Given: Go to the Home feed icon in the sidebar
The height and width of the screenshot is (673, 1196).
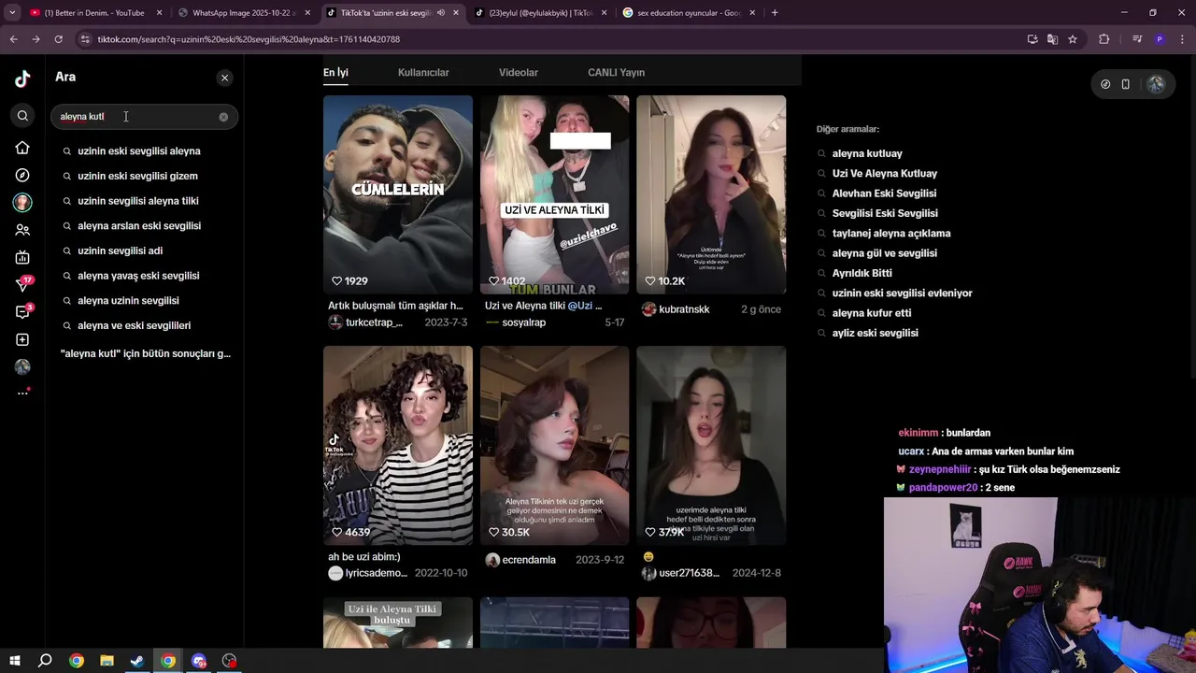Looking at the screenshot, I should 22,148.
